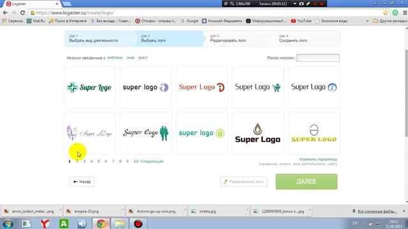
Task: Go to results page 2
Action: (77, 161)
